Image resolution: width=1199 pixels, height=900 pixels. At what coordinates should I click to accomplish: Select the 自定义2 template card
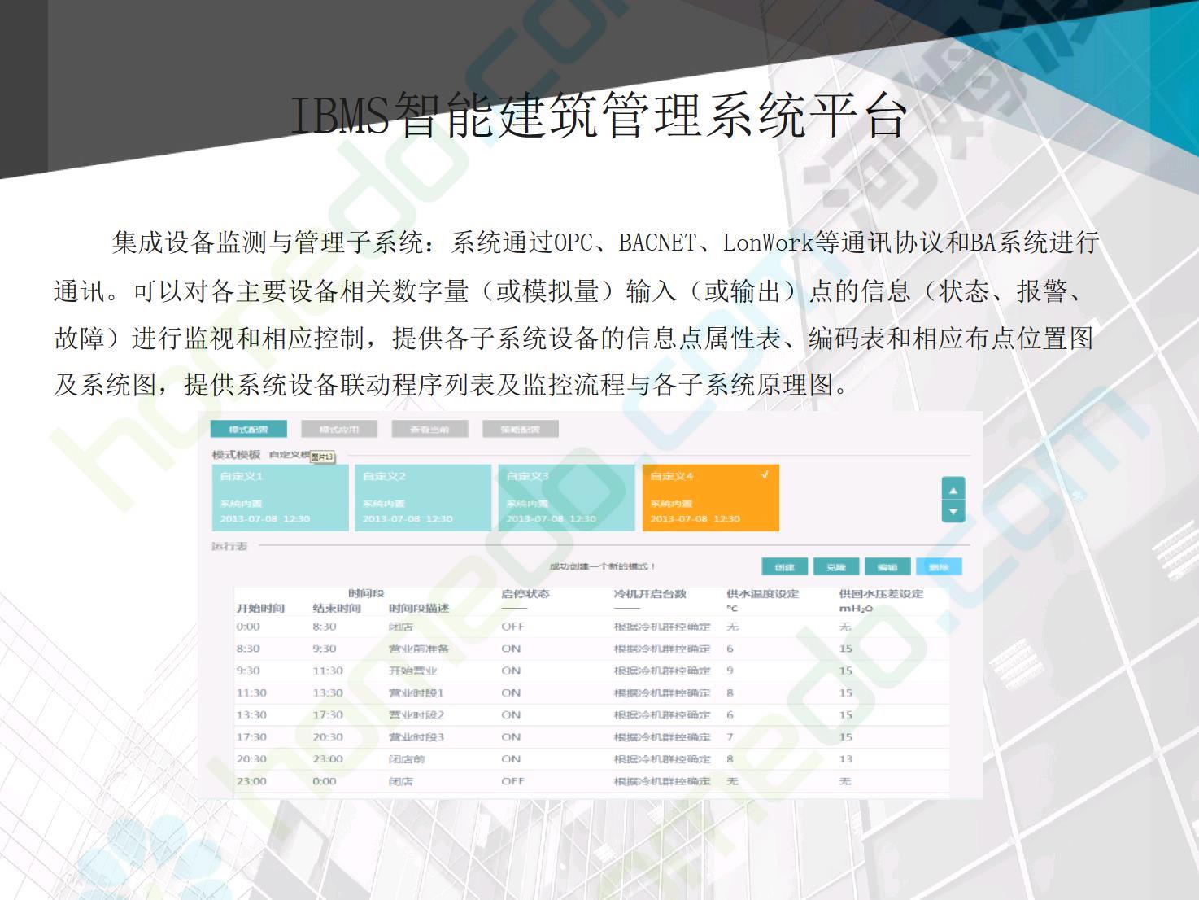(x=423, y=498)
